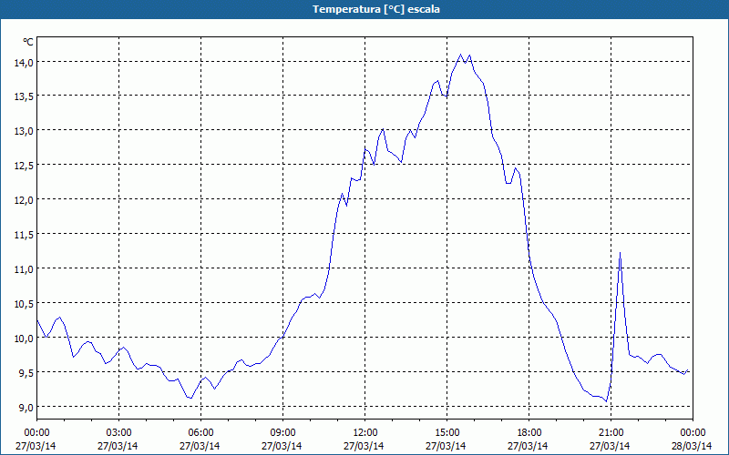Click the 12,5 y-axis label
Viewport: 729px width, 455px height.
click(x=24, y=166)
